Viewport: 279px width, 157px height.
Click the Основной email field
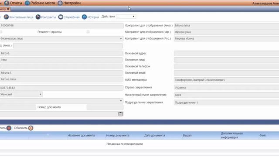pyautogui.click(x=227, y=73)
